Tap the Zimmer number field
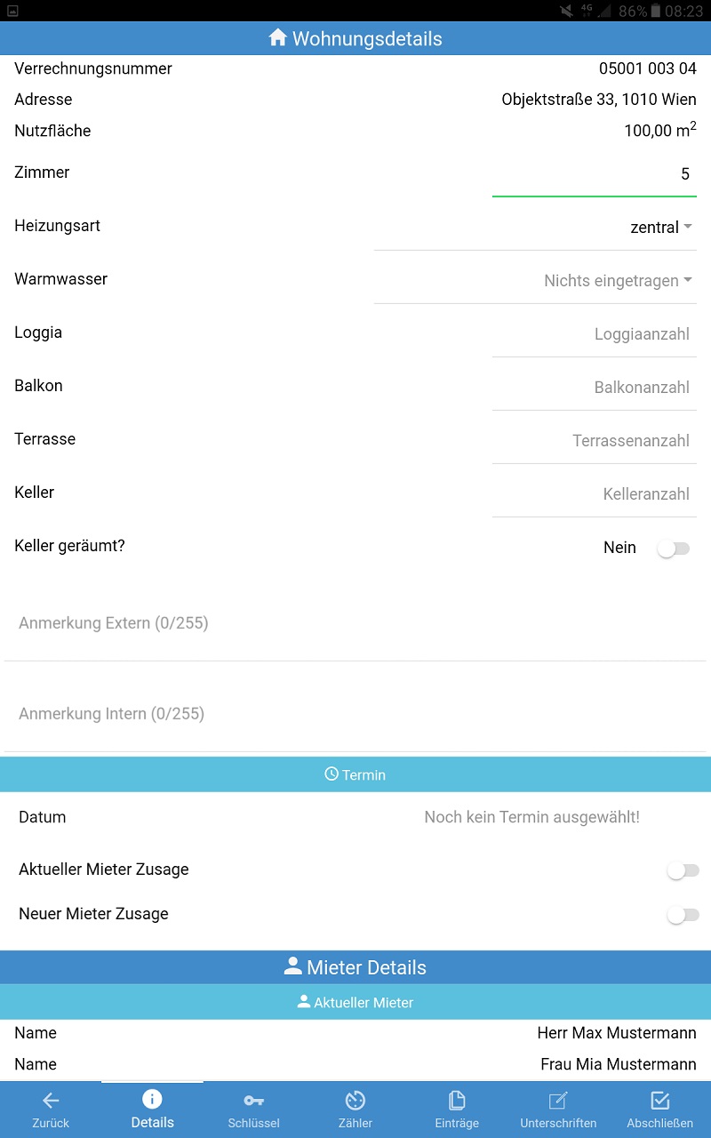The height and width of the screenshot is (1138, 711). coord(595,174)
